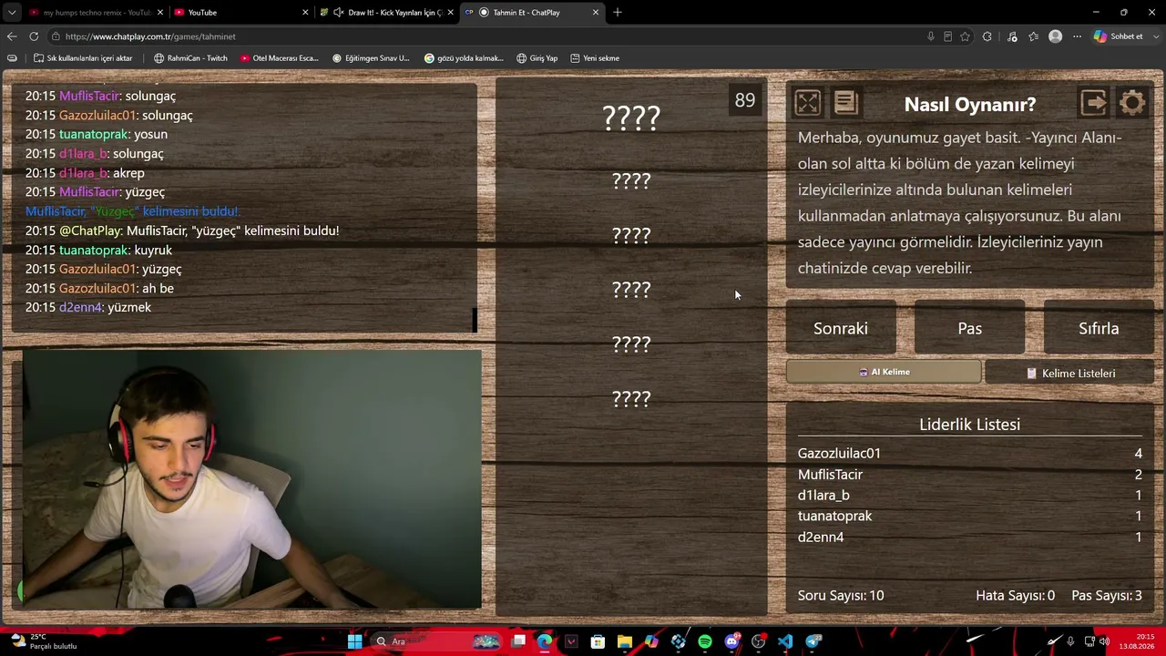Click the streamer webcam video
The image size is (1166, 656).
coord(252,478)
